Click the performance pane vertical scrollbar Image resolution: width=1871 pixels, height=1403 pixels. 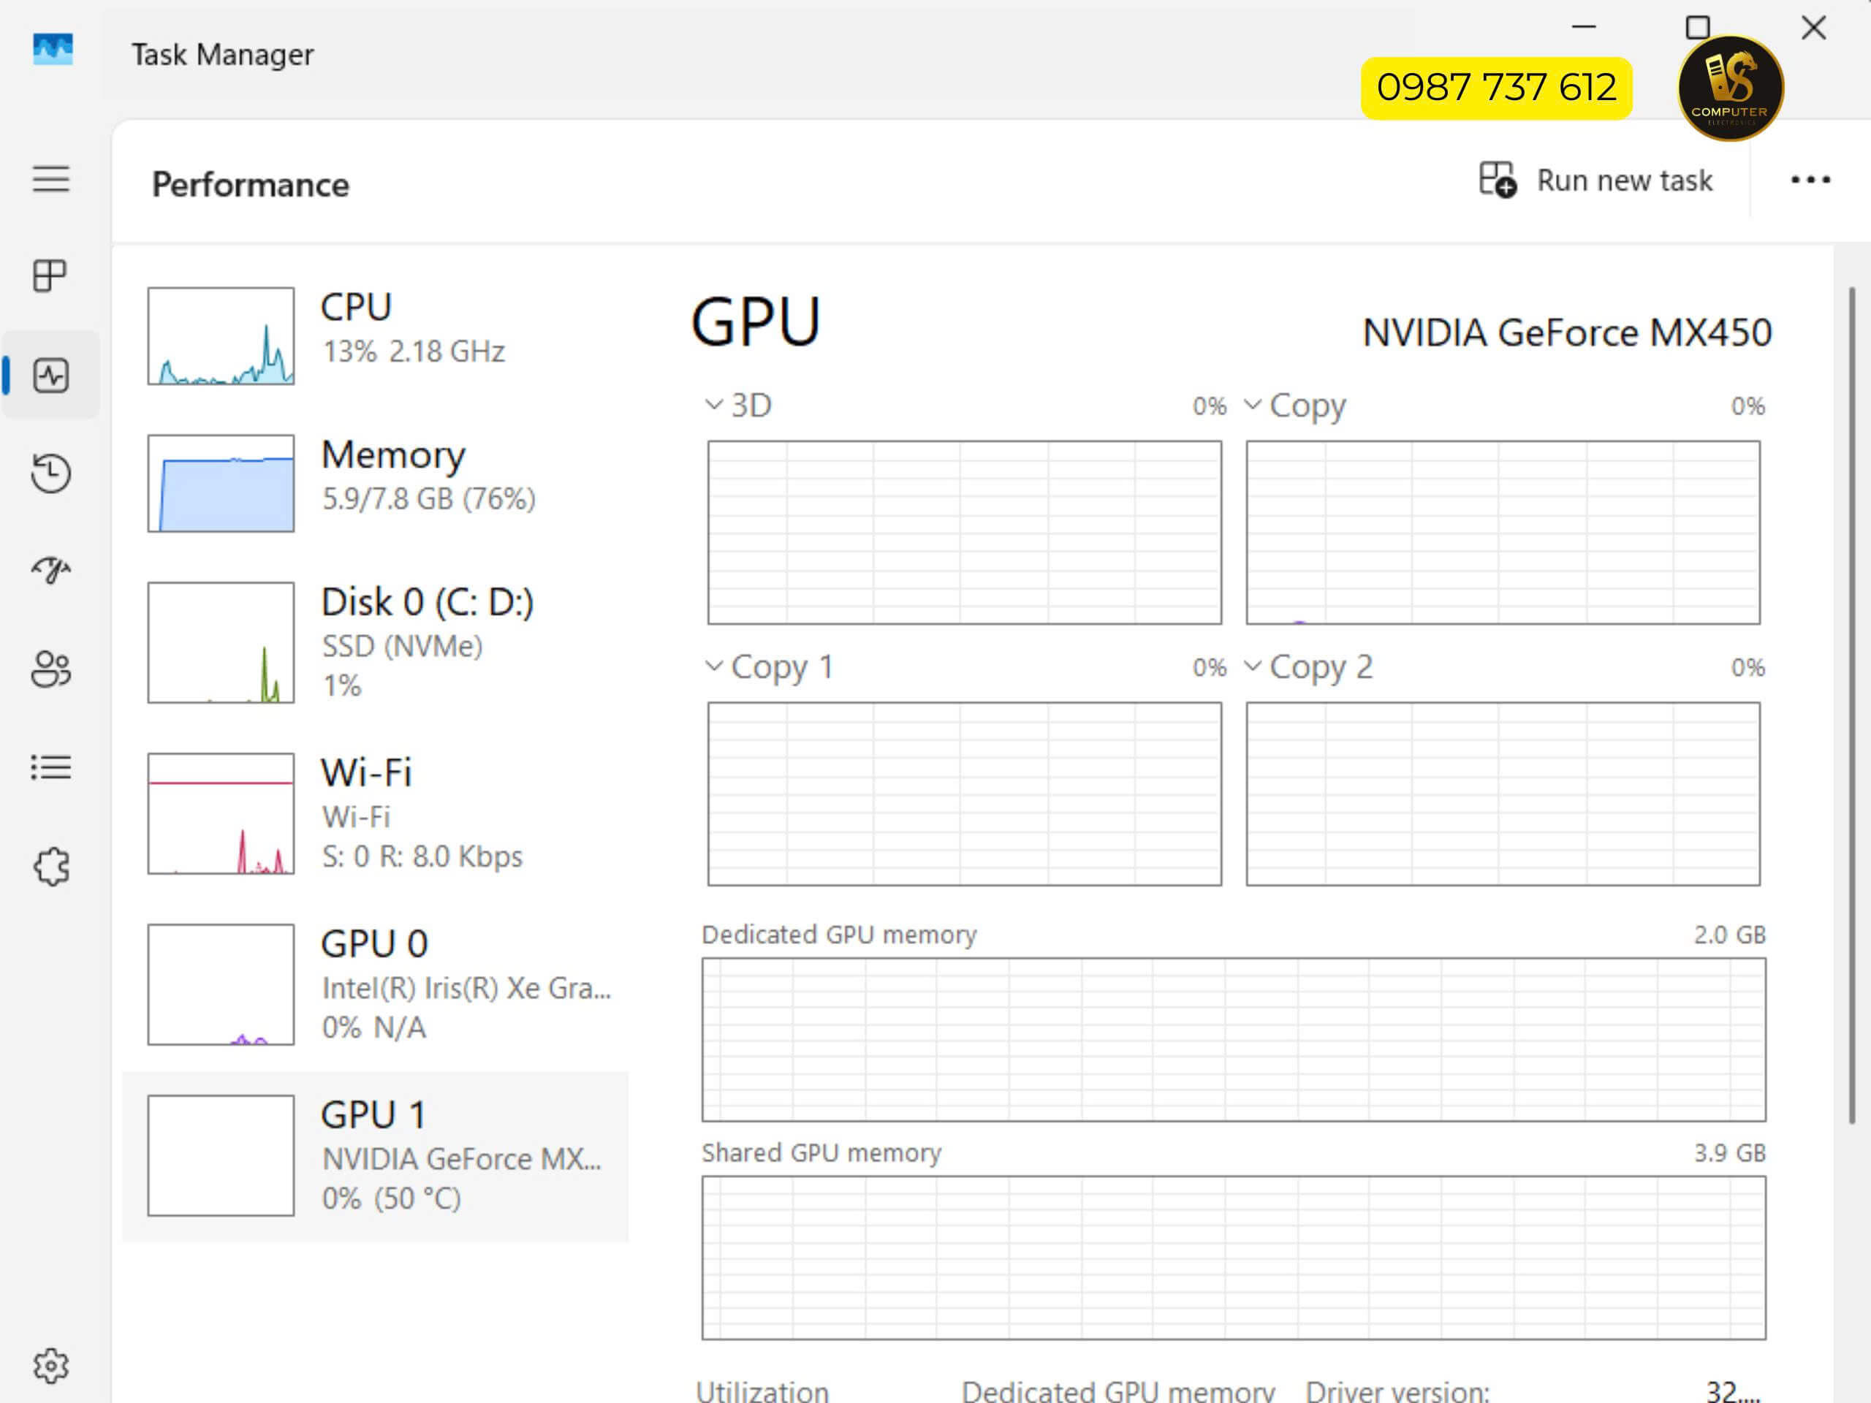coord(1853,705)
